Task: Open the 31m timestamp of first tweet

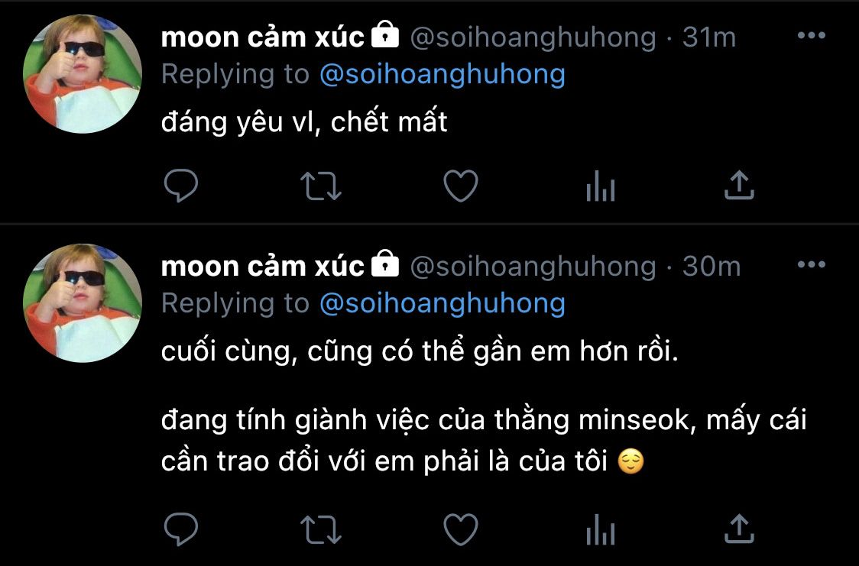Action: pos(709,37)
